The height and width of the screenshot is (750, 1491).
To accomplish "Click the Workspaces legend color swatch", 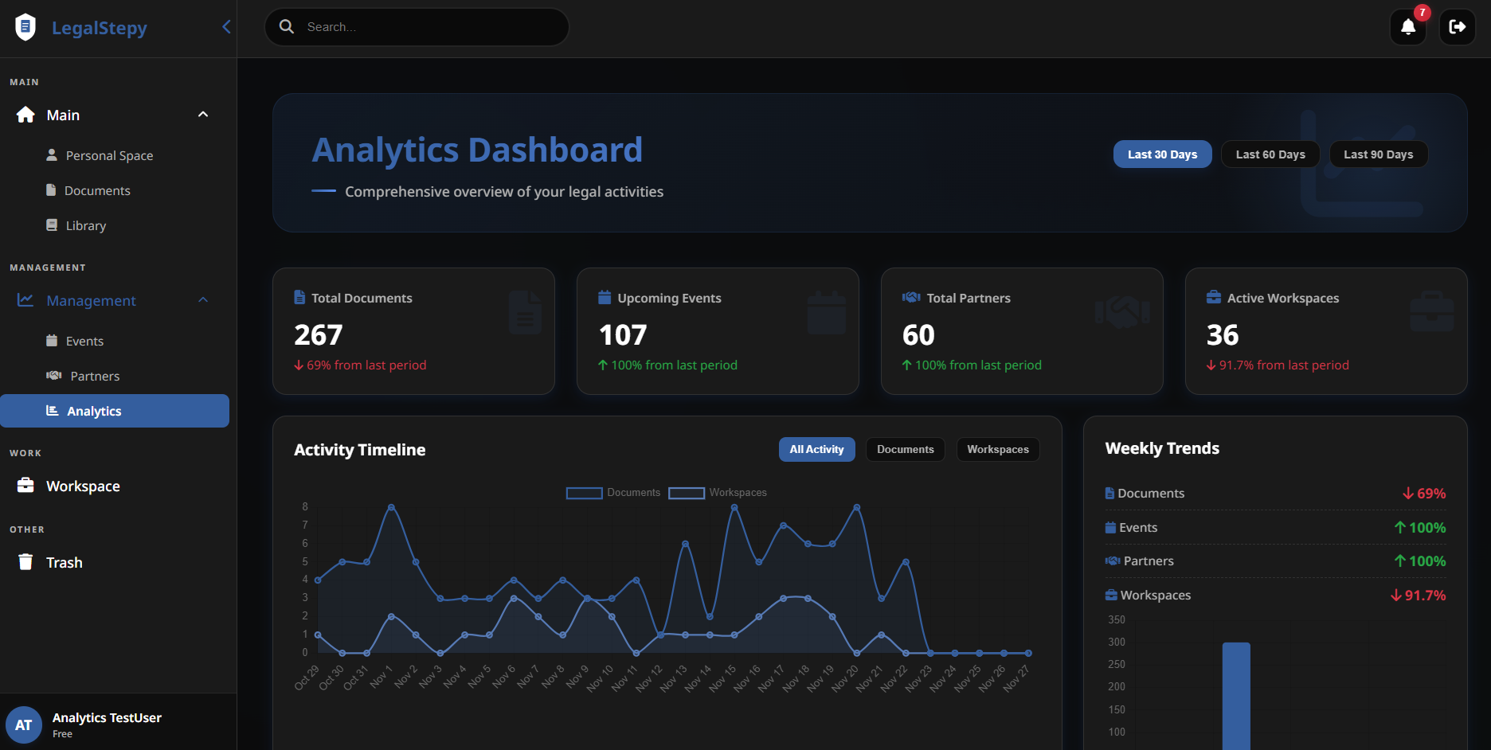I will pyautogui.click(x=686, y=492).
